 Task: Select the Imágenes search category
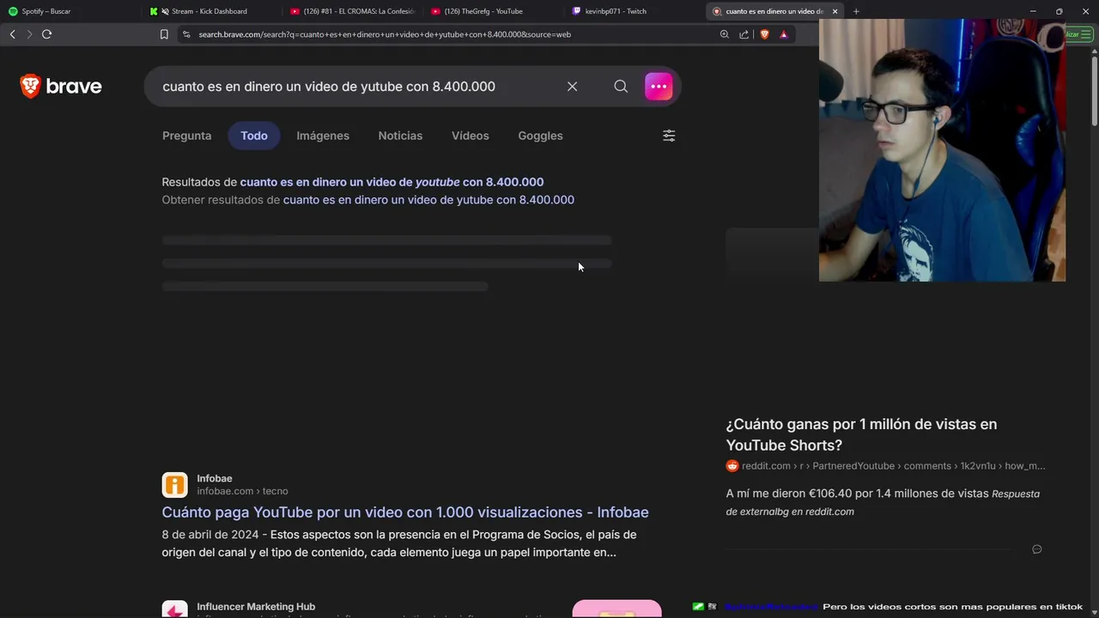323,136
